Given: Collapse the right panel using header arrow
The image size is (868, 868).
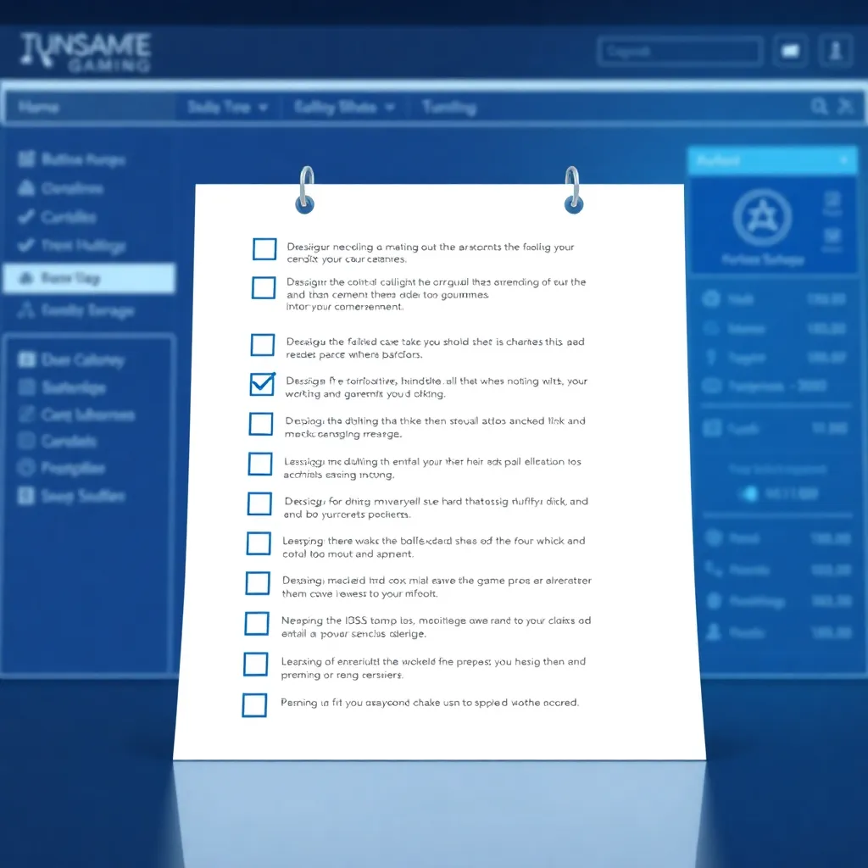Looking at the screenshot, I should click(843, 160).
